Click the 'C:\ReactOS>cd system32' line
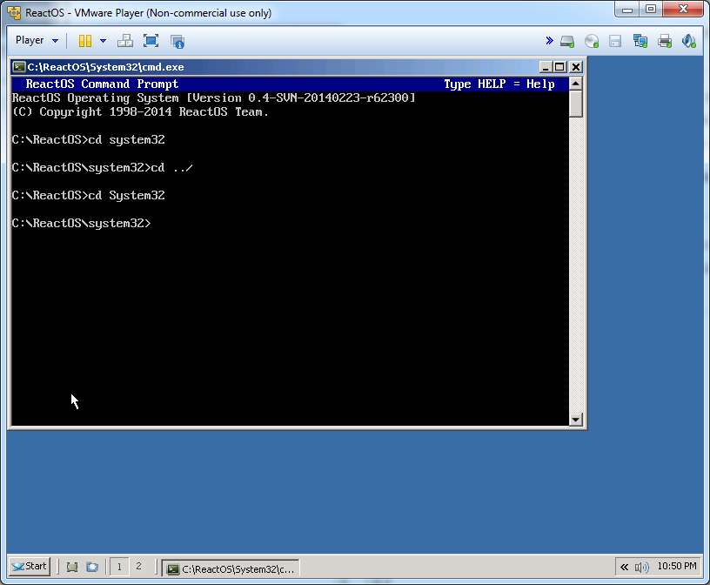This screenshot has height=585, width=710. [x=88, y=140]
